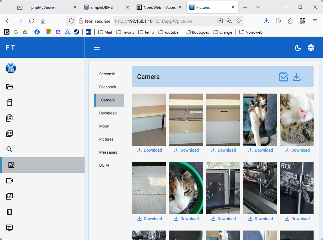Viewport: 323px width, 240px height.
Task: Go to the videos section in the sidebar
Action: pyautogui.click(x=9, y=181)
